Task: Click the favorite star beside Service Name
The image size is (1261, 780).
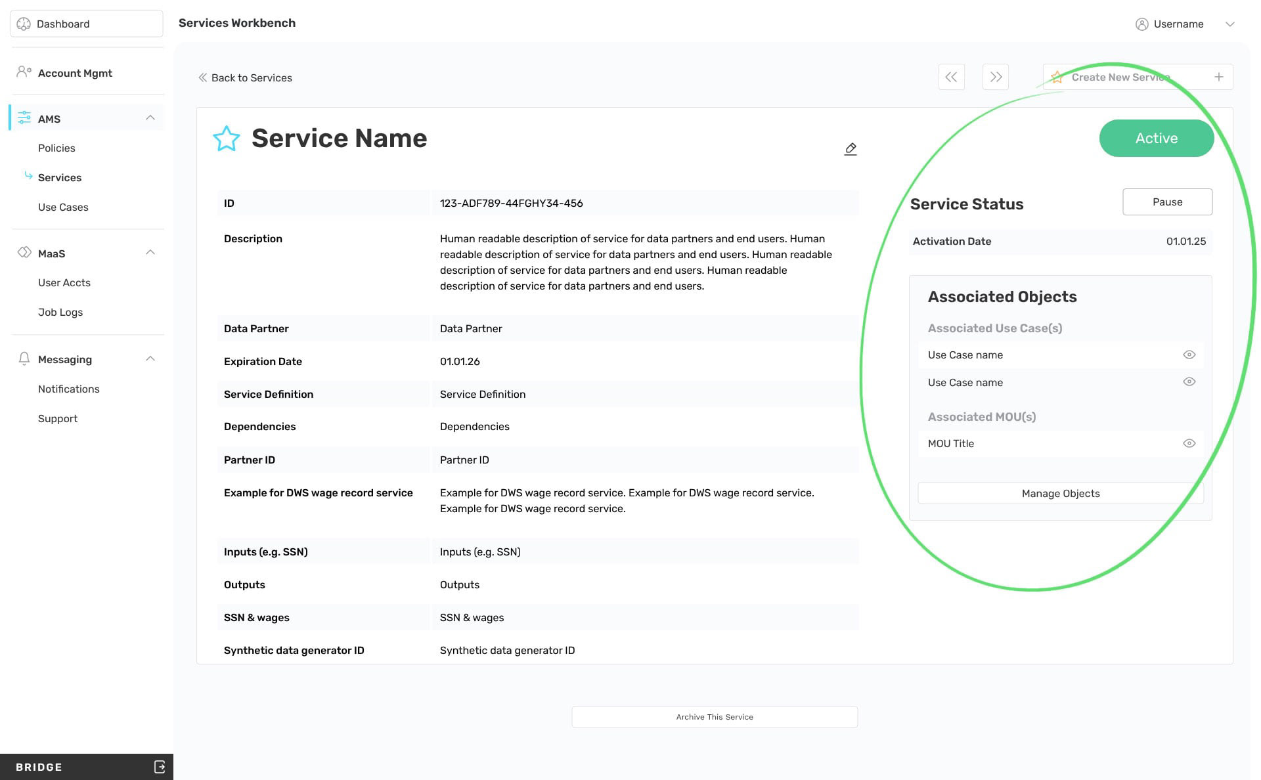Action: (x=227, y=139)
